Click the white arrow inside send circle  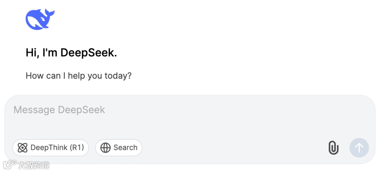(359, 148)
